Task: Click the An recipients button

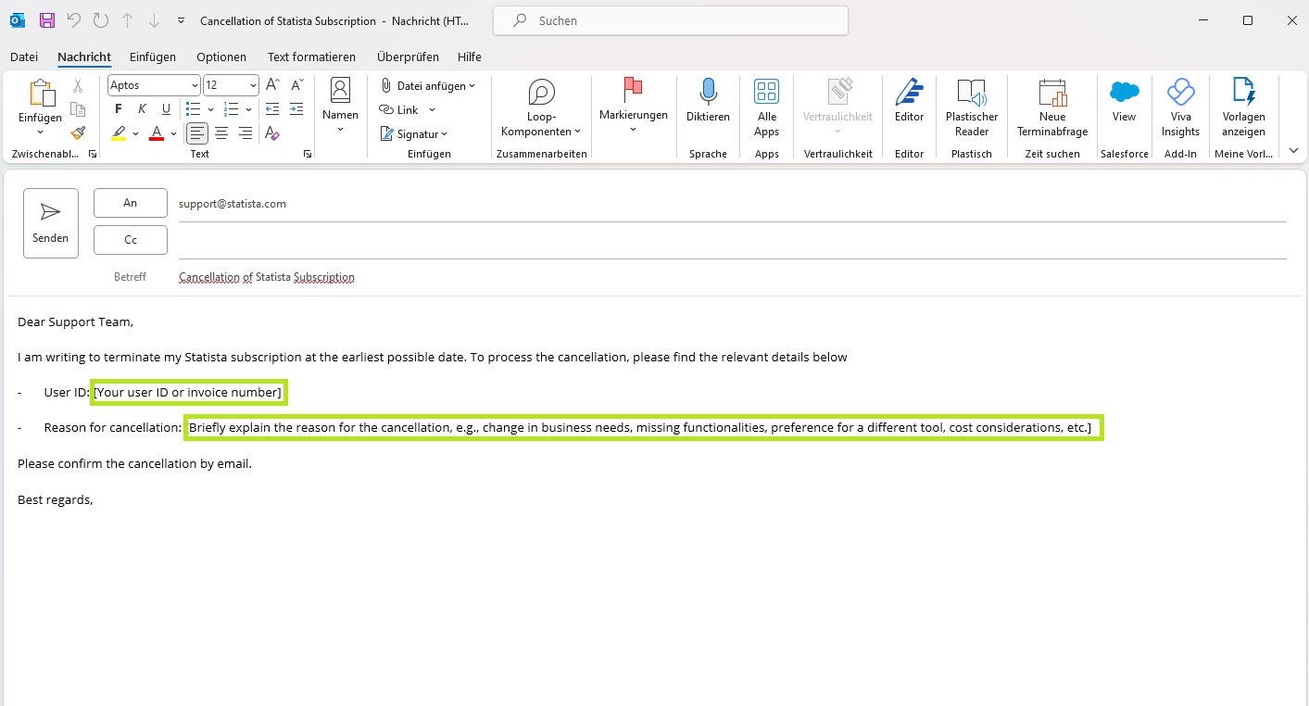Action: pyautogui.click(x=131, y=203)
